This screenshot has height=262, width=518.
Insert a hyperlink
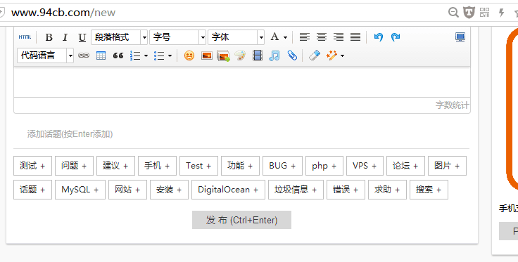(83, 55)
